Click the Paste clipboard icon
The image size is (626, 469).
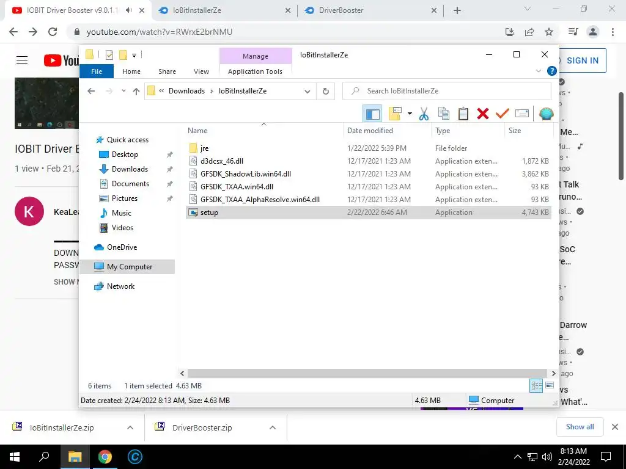(463, 114)
